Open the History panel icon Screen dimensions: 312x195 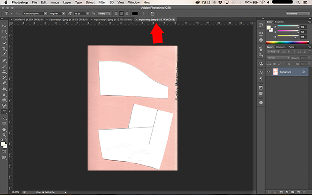[261, 25]
